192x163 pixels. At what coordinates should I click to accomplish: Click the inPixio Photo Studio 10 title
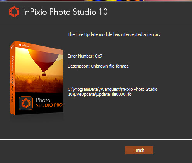click(65, 12)
